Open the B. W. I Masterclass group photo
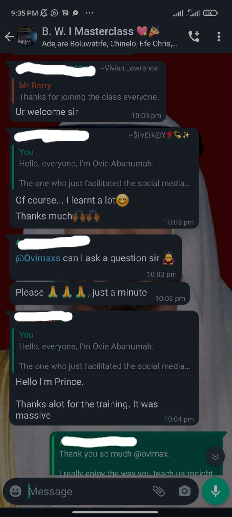This screenshot has height=517, width=232. [x=27, y=37]
